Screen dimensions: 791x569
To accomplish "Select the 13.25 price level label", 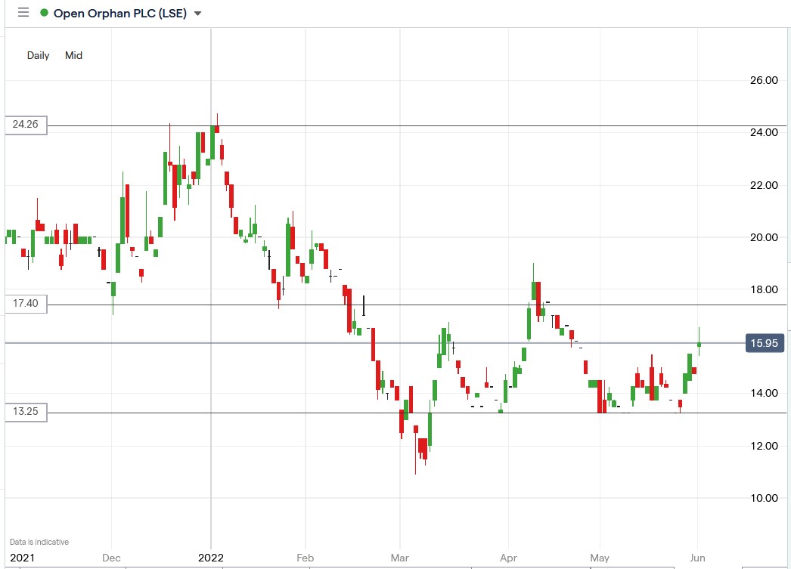I will 26,412.
